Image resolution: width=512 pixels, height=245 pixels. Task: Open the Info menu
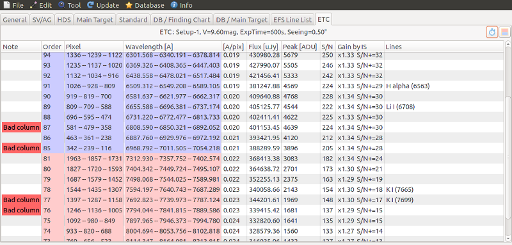click(182, 5)
